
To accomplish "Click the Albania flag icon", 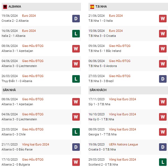I will [x=5, y=7].
